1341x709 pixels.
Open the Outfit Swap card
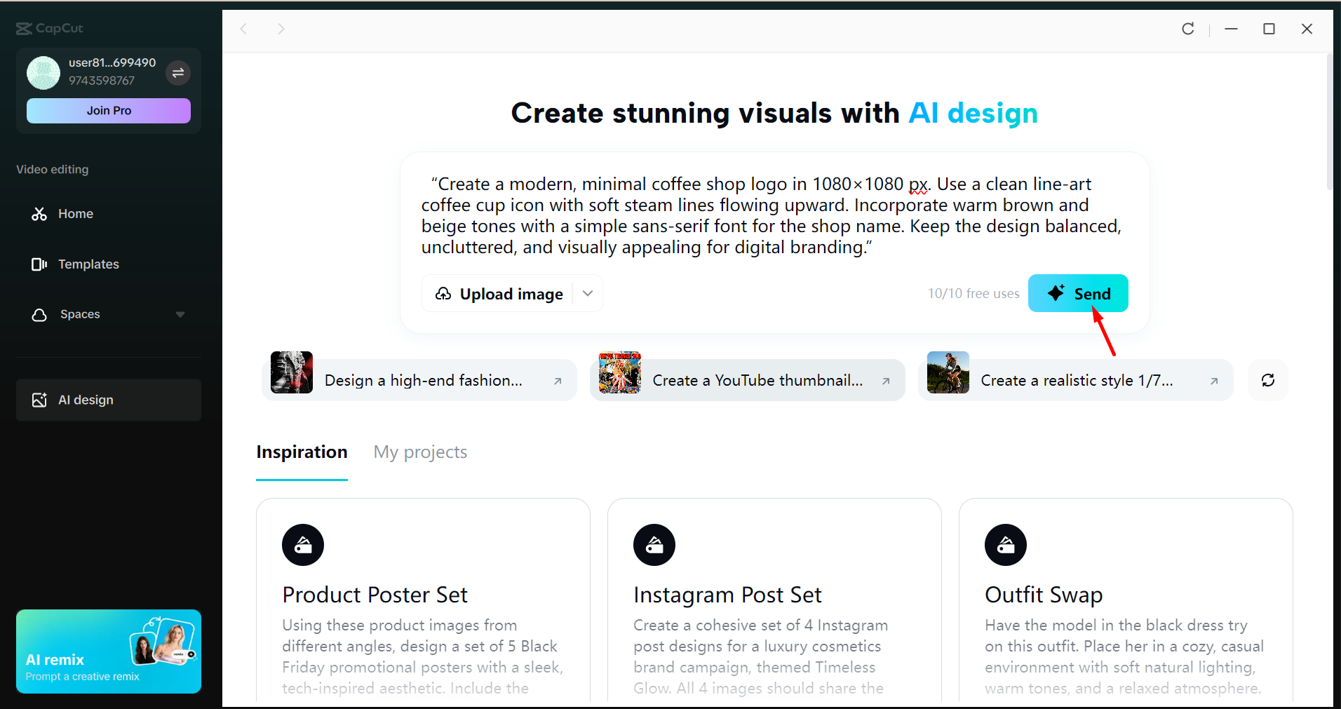click(x=1126, y=600)
